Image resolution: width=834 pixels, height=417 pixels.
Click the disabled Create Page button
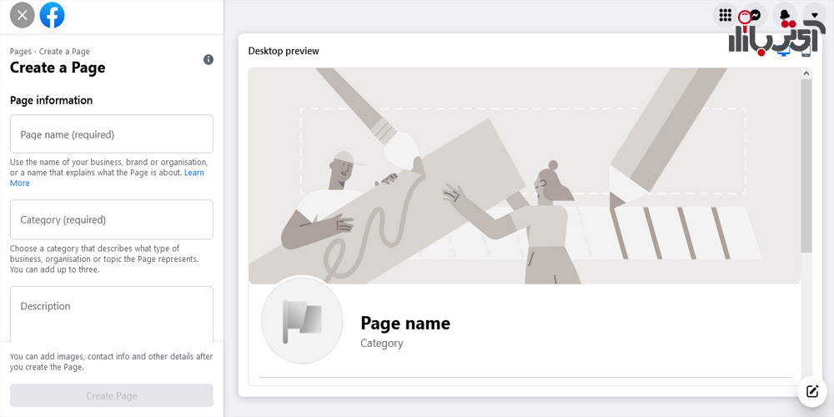pyautogui.click(x=112, y=395)
